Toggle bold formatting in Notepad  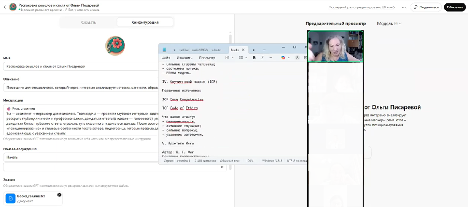(x=255, y=57)
